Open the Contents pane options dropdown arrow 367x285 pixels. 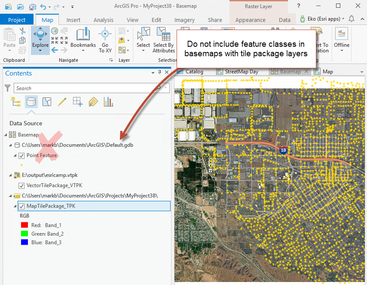(153, 73)
